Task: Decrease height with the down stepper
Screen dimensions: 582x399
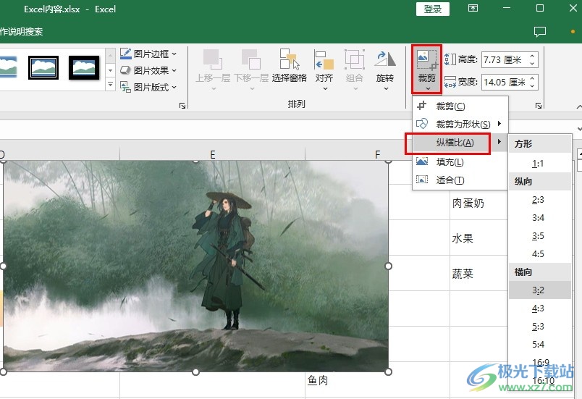Action: pyautogui.click(x=532, y=64)
